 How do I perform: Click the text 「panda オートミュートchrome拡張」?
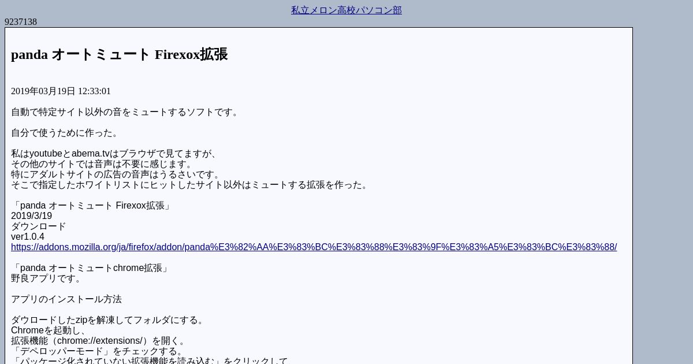point(91,268)
